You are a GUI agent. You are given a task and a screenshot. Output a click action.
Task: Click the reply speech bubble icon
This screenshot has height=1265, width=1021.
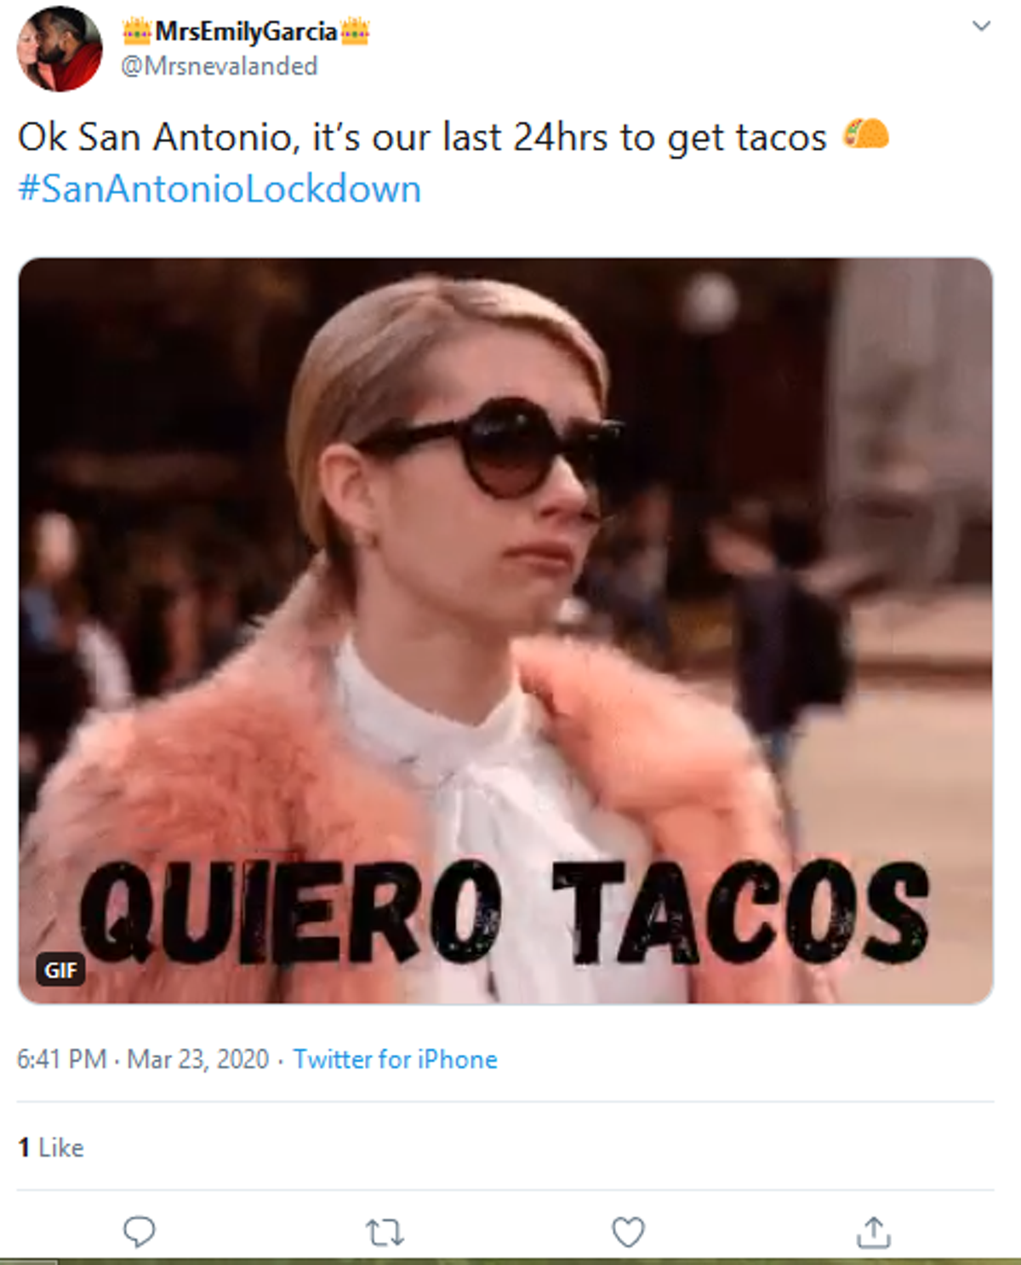[x=140, y=1231]
